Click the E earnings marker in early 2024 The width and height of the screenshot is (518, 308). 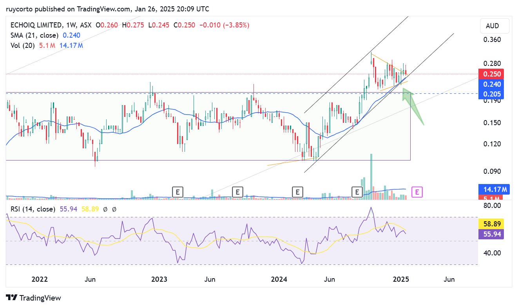(x=298, y=192)
